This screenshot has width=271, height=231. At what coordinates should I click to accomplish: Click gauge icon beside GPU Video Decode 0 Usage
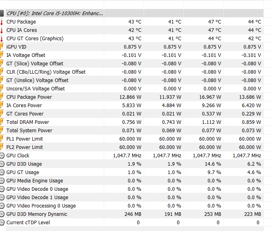point(2,189)
